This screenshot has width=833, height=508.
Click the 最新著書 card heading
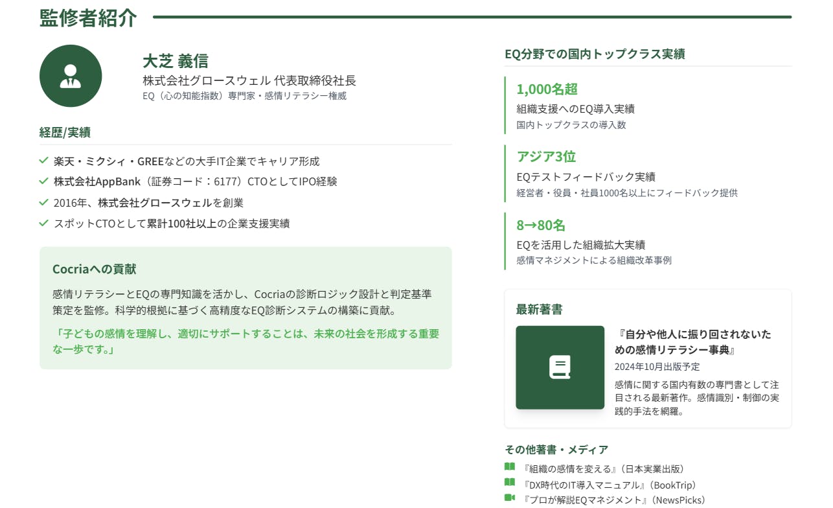point(539,310)
